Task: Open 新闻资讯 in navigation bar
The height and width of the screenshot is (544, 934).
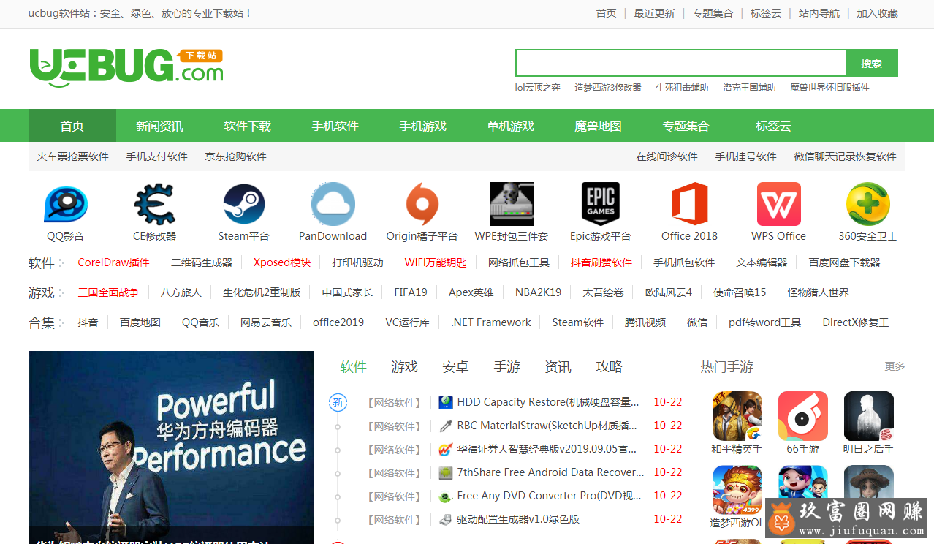Action: pyautogui.click(x=160, y=126)
